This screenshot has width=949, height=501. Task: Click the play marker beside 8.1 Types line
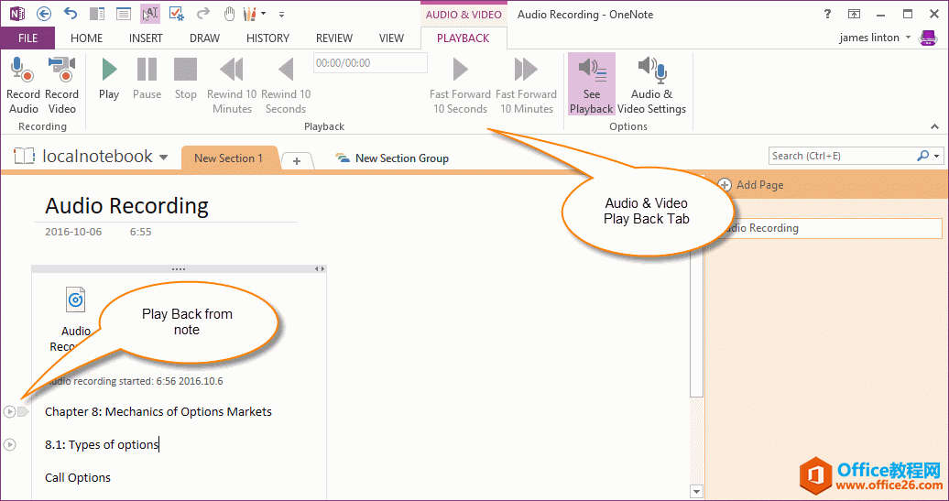[10, 445]
